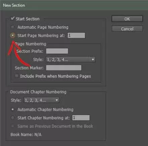This screenshot has height=146, width=148.
Task: Enable Include Prefix when Numbering Pages
Action: pyautogui.click(x=17, y=76)
